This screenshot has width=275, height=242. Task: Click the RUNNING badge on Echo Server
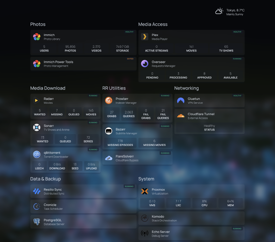click(x=237, y=229)
